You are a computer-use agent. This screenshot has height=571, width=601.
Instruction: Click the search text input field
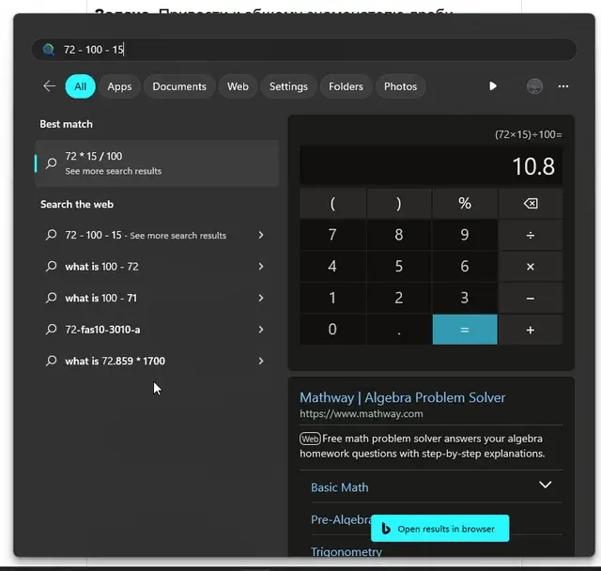tap(310, 50)
